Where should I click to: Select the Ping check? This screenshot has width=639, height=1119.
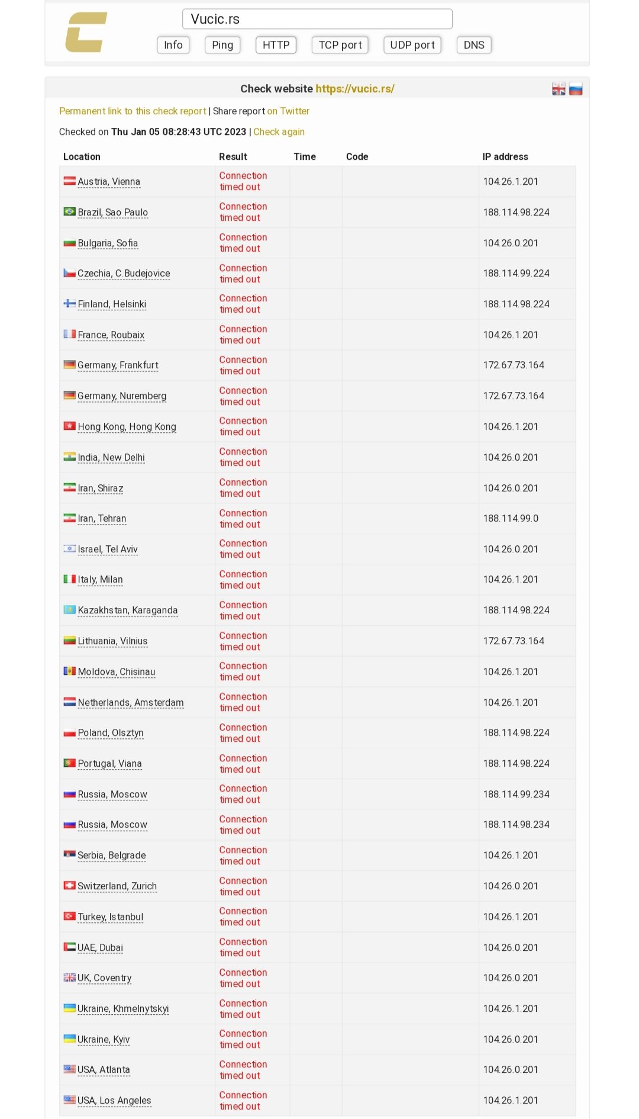pos(222,45)
